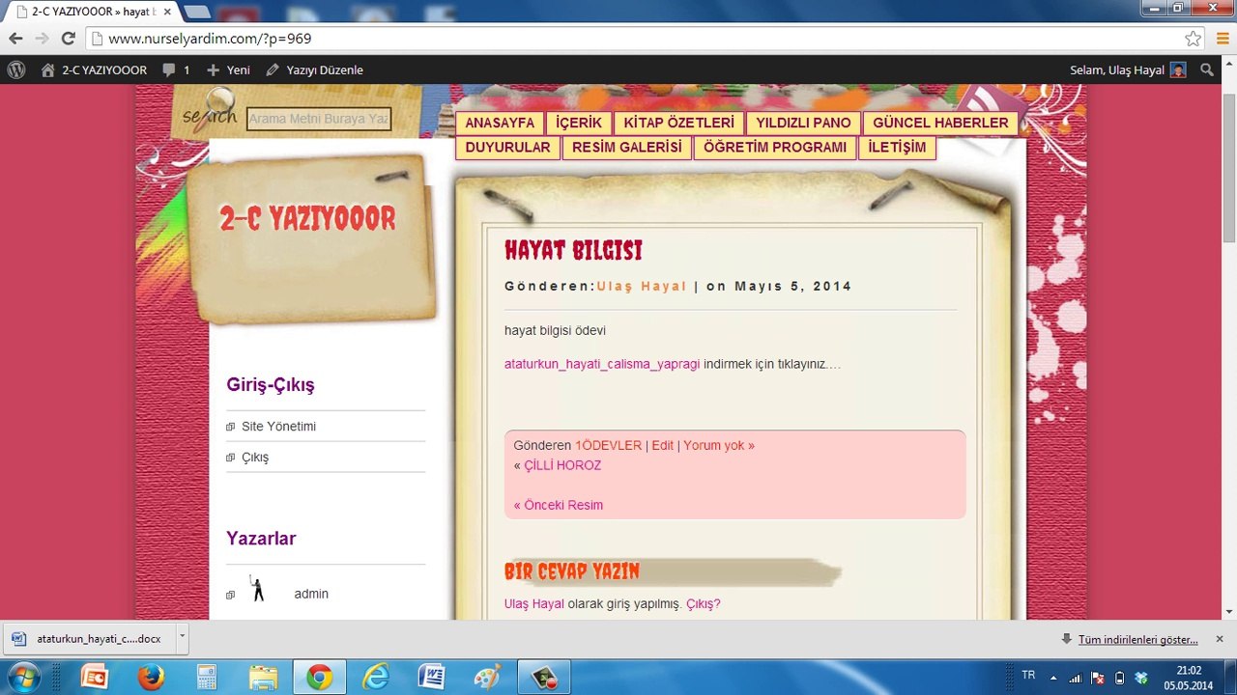1237x695 pixels.
Task: Open the Windows Start orb
Action: (23, 678)
